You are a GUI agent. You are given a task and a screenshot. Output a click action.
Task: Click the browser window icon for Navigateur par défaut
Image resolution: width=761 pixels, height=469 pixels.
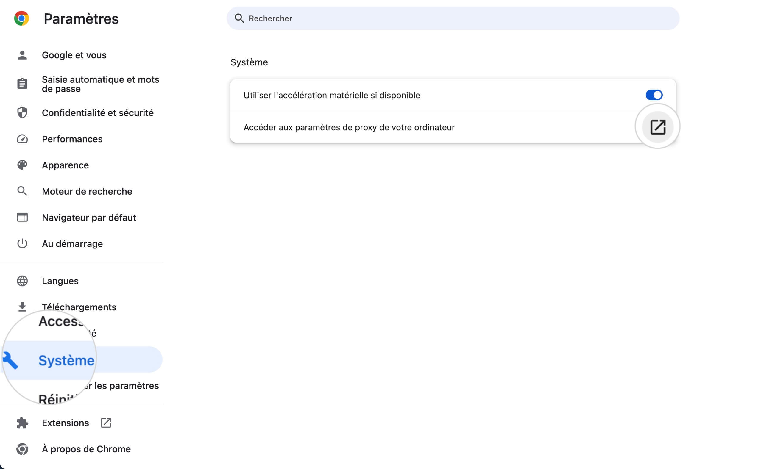(22, 218)
